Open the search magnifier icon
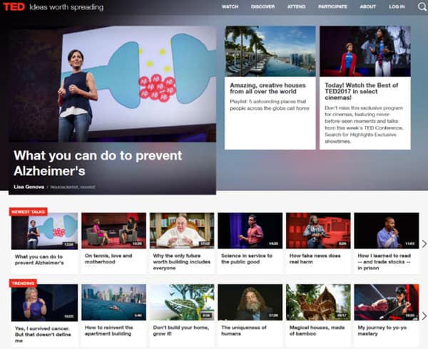Image resolution: width=428 pixels, height=349 pixels. tap(422, 6)
